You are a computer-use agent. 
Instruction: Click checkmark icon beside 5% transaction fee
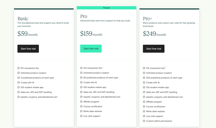(18, 68)
